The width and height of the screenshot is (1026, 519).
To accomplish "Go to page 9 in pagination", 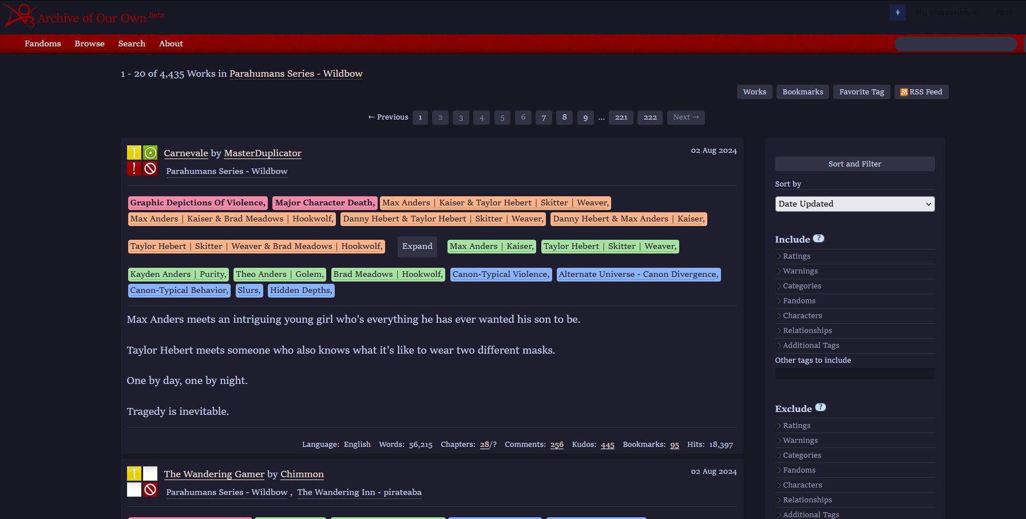I will (x=585, y=117).
